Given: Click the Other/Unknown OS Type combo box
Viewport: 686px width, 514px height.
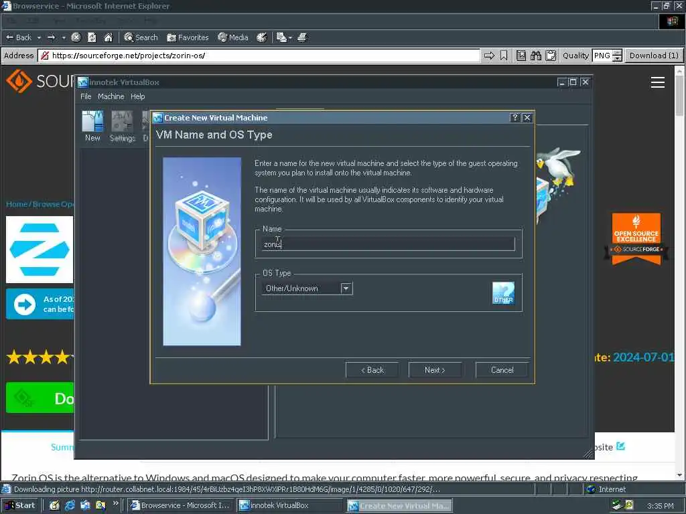Looking at the screenshot, I should coord(307,288).
